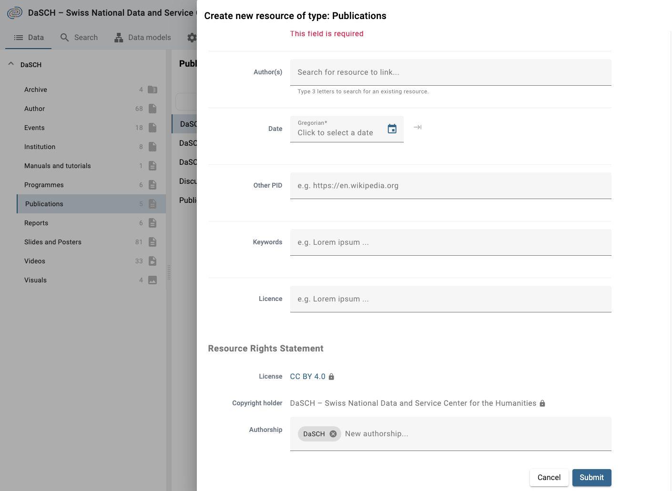Focus the Licence input field
This screenshot has width=672, height=491.
[450, 299]
